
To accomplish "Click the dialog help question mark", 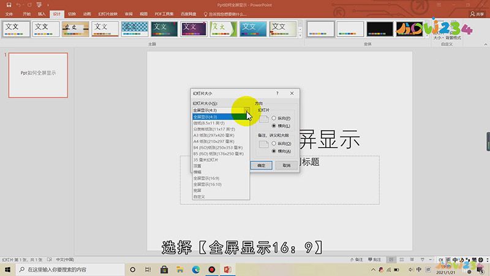I will [x=277, y=93].
